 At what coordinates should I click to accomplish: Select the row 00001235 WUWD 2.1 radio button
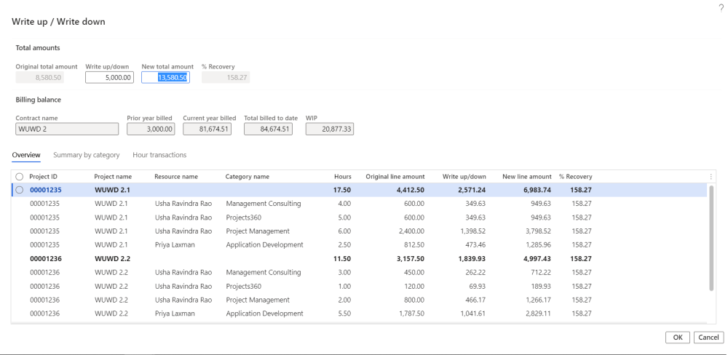(20, 190)
